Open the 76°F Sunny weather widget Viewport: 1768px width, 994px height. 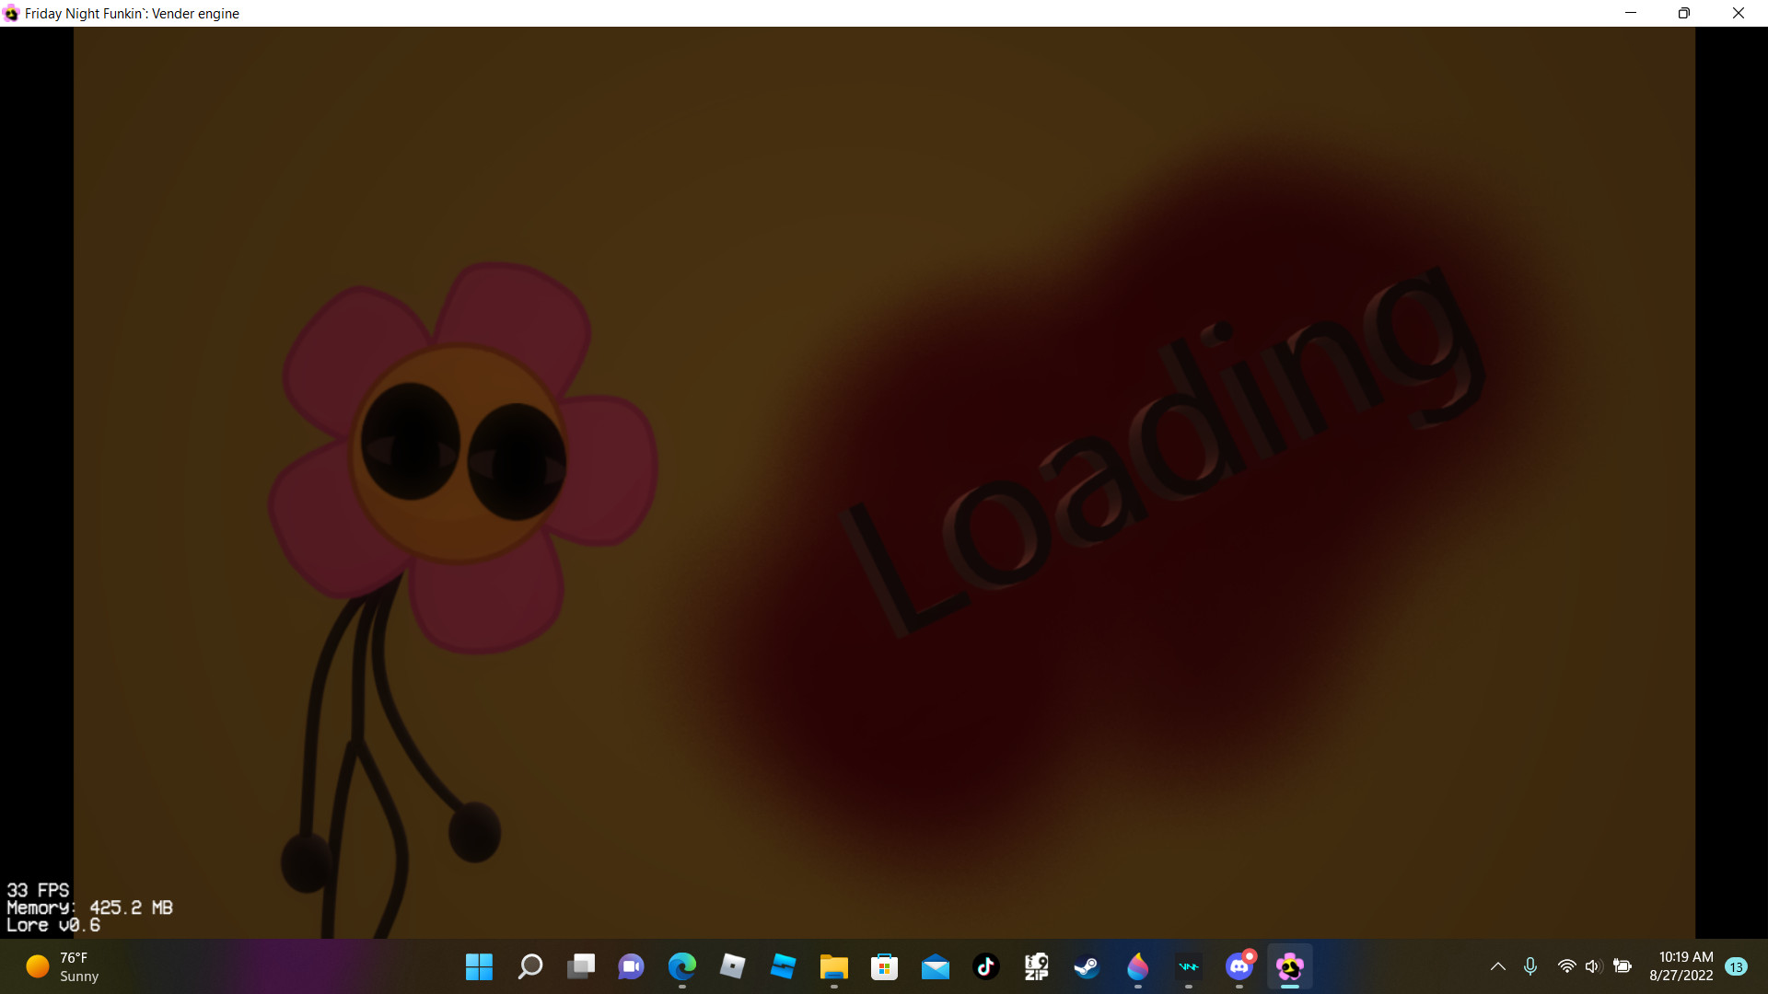[63, 966]
